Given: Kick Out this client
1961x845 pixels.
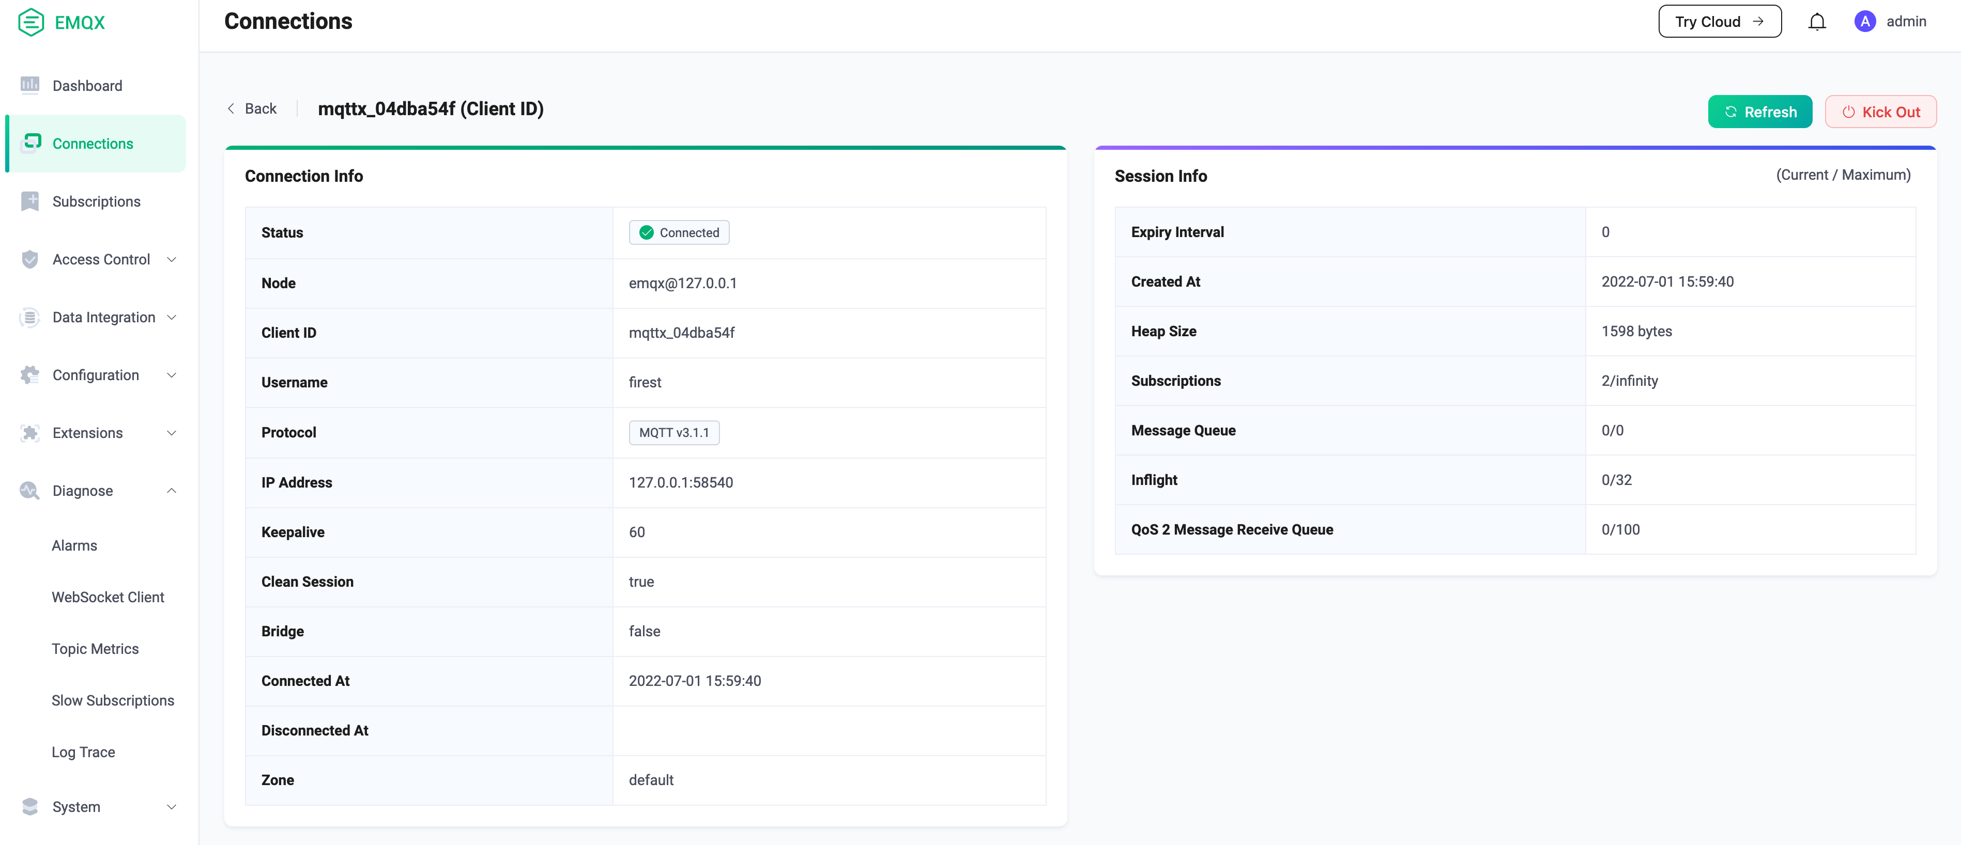Looking at the screenshot, I should 1880,112.
